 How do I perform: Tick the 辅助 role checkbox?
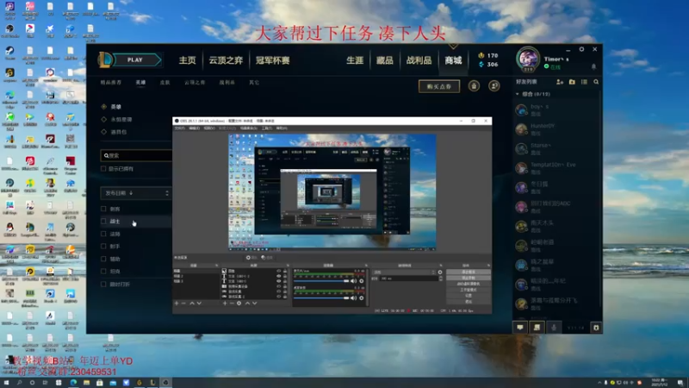pos(103,260)
